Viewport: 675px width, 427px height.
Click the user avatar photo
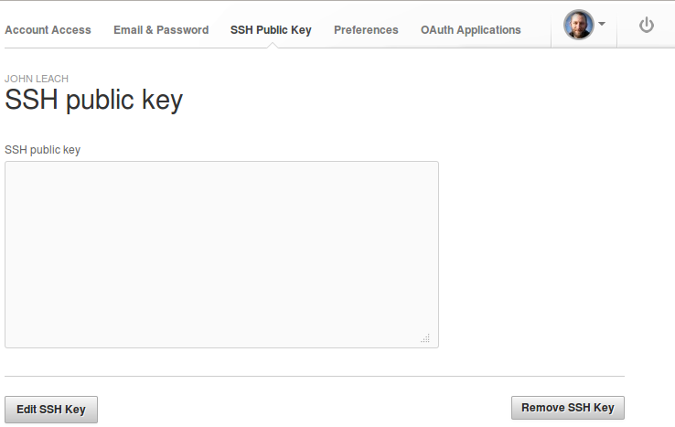coord(579,25)
